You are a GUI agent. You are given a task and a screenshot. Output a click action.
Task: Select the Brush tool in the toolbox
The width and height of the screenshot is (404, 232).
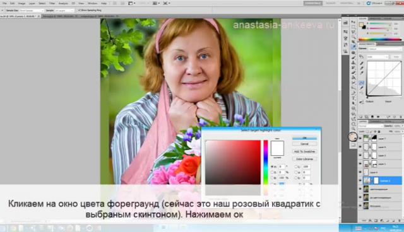point(353,57)
